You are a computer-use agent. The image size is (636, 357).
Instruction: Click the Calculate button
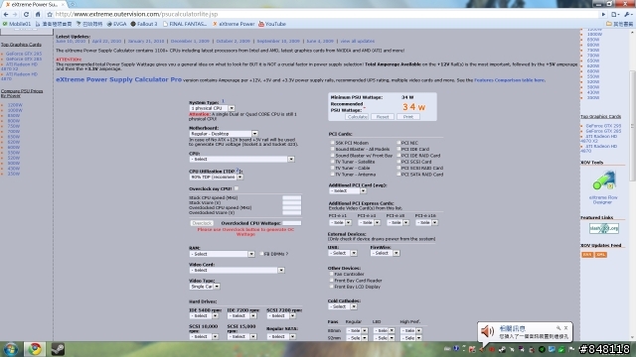point(357,117)
